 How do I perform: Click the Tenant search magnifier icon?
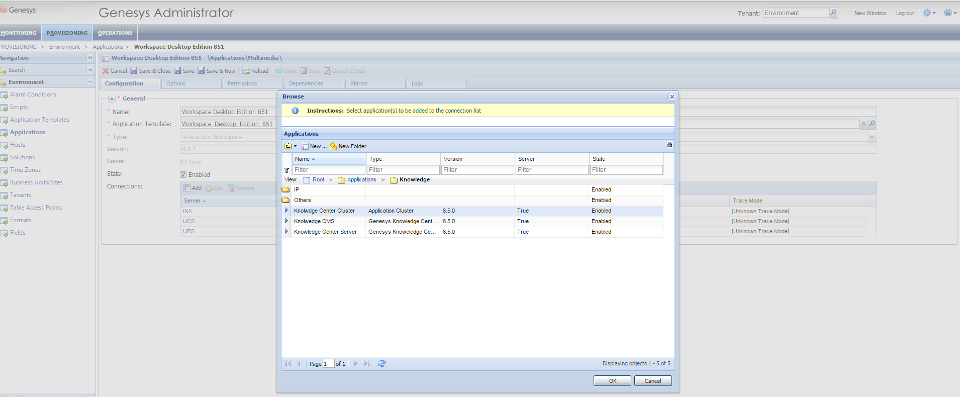point(833,13)
